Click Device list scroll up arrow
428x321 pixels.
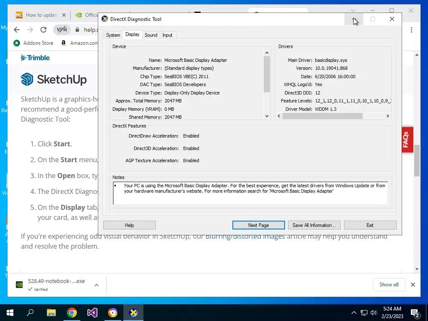pyautogui.click(x=267, y=53)
